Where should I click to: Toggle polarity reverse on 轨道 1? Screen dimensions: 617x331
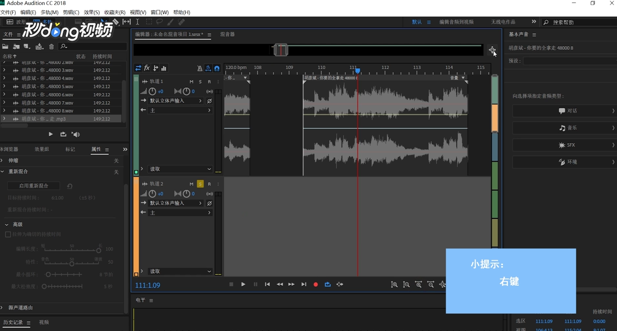209,101
